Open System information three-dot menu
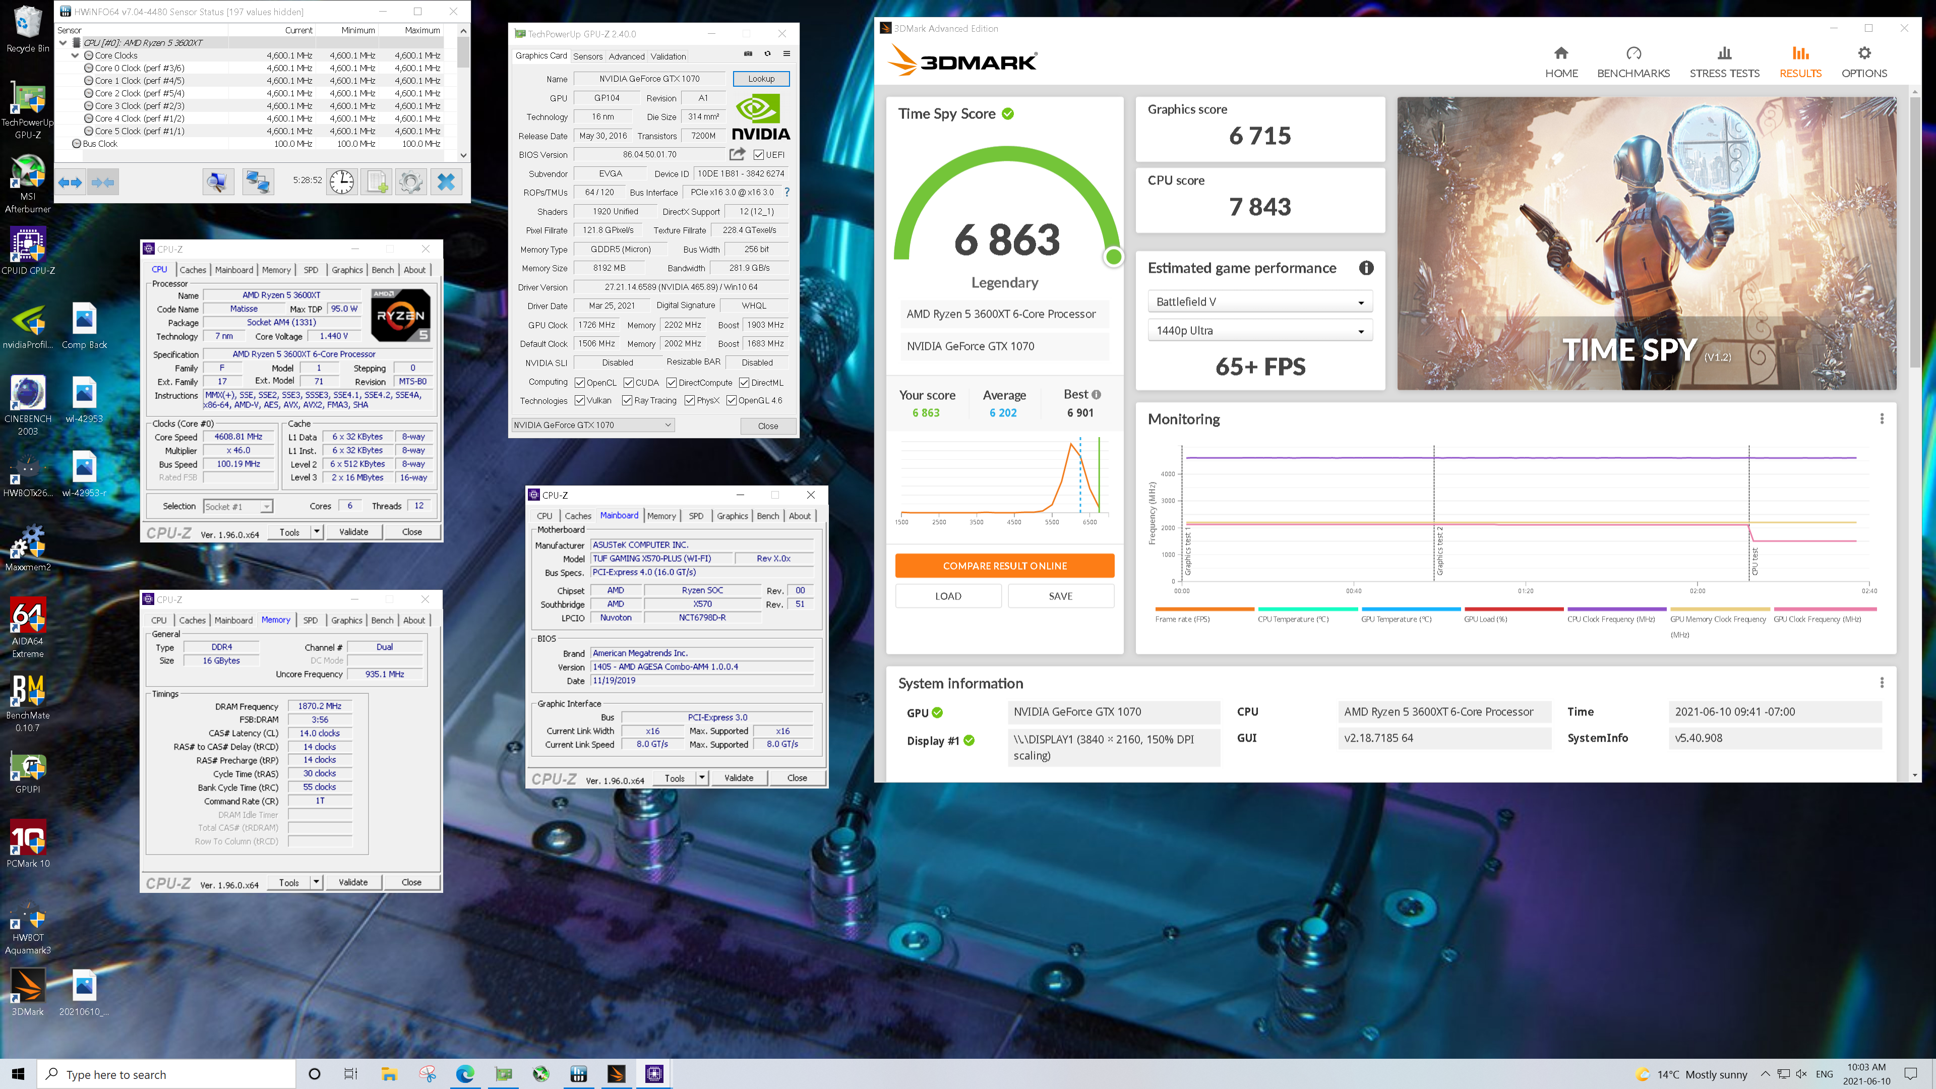 coord(1881,683)
